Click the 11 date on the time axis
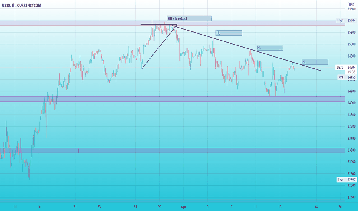The height and width of the screenshot is (211, 358). pos(256,207)
